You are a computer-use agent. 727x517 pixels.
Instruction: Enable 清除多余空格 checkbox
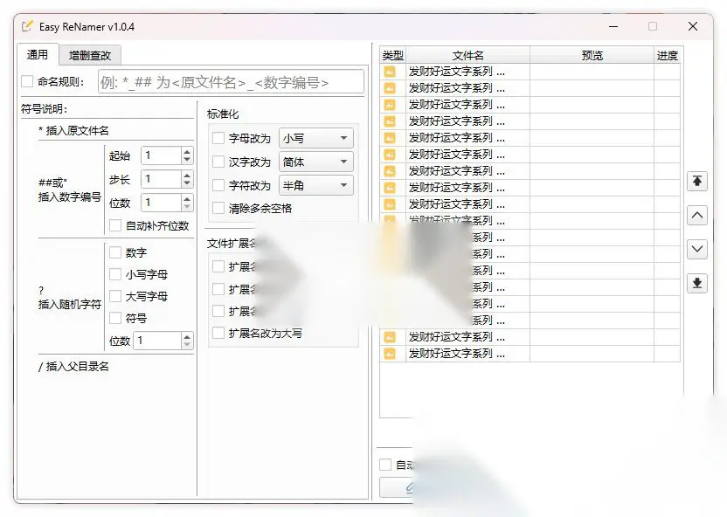[x=218, y=208]
